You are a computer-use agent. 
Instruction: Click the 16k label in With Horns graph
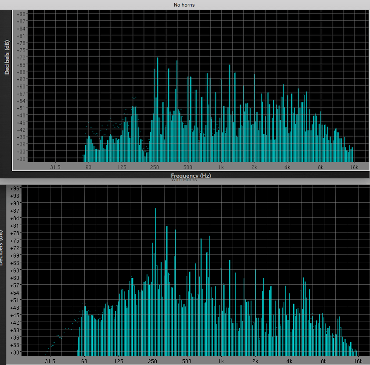[358, 361]
